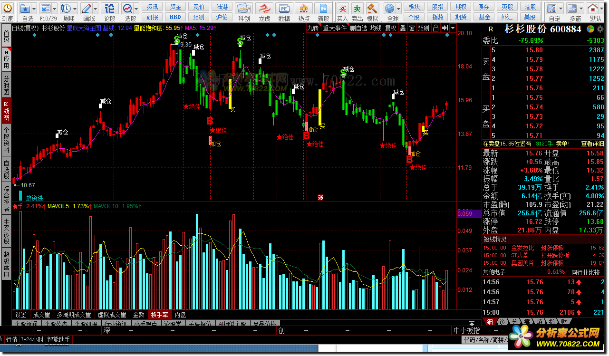This screenshot has width=609, height=356.
Task: Click 删自选 to remove from watchlist
Action: [359, 28]
